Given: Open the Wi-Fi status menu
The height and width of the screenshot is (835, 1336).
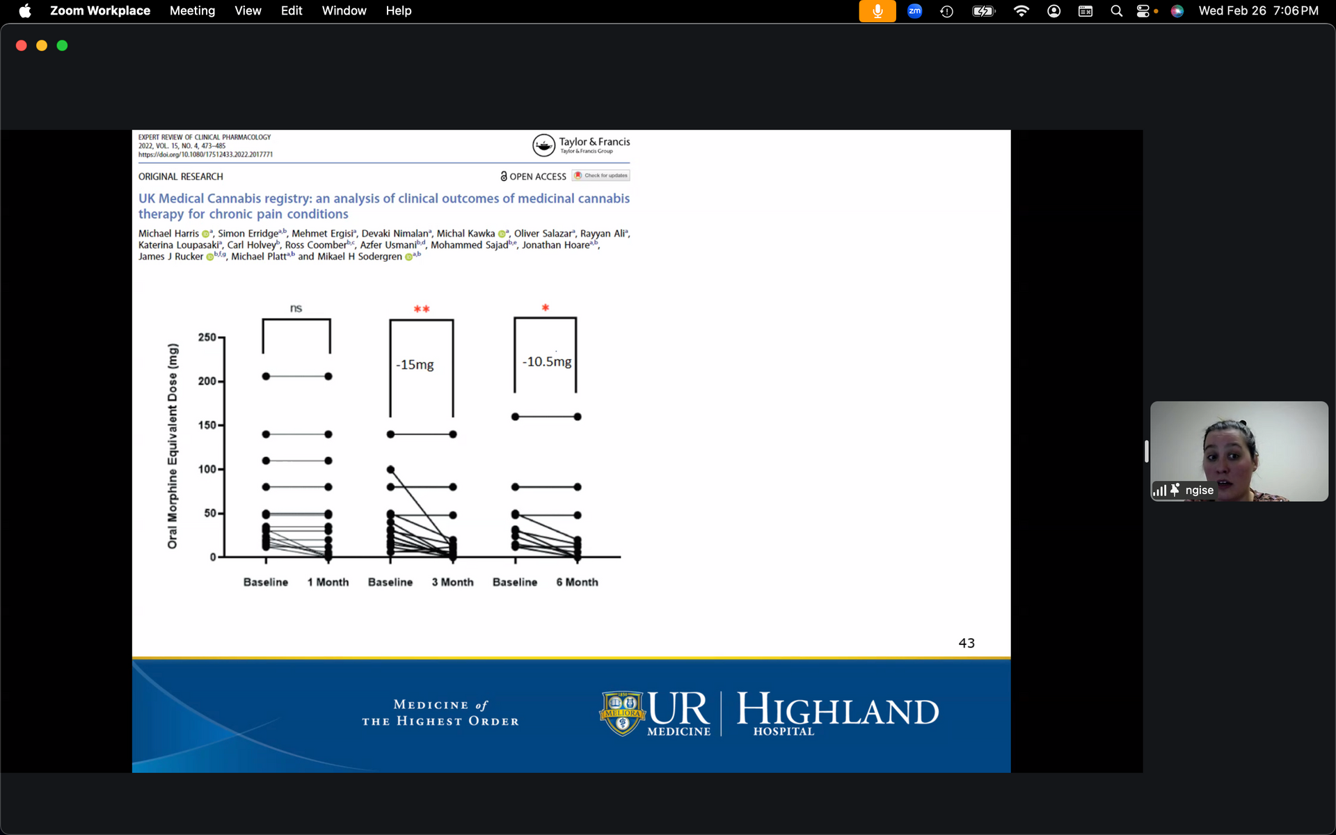Looking at the screenshot, I should (1021, 11).
